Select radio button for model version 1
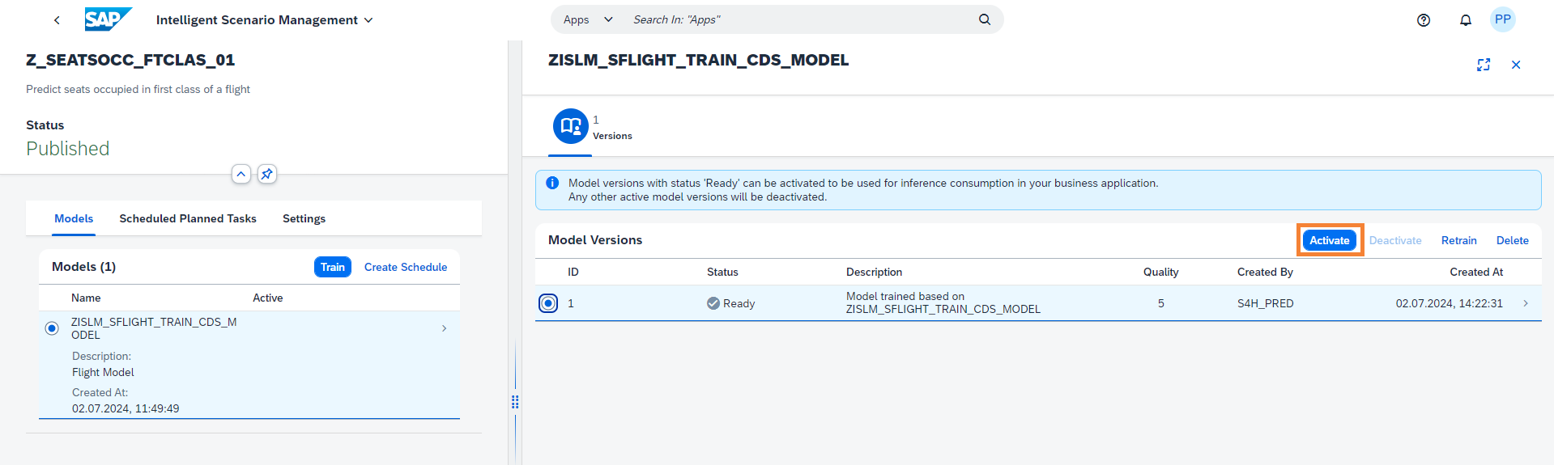The width and height of the screenshot is (1554, 465). (x=548, y=303)
